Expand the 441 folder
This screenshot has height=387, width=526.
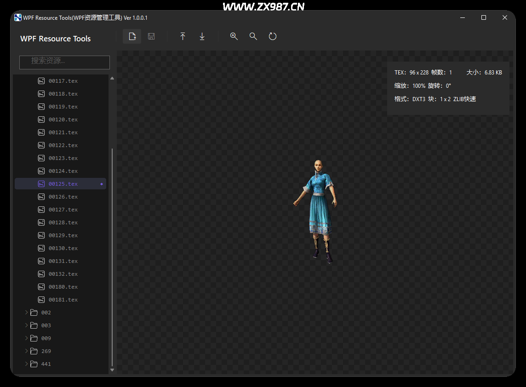[26, 364]
